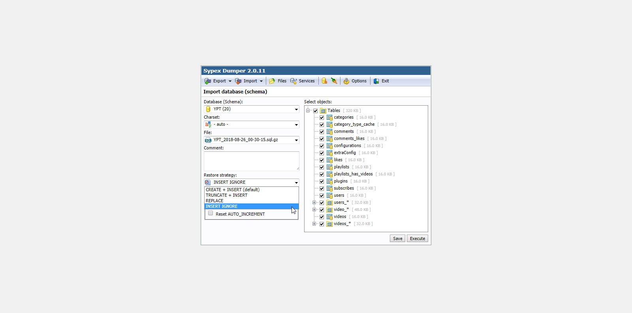The image size is (632, 313).
Task: Click the subscribes table icon
Action: pos(329,188)
